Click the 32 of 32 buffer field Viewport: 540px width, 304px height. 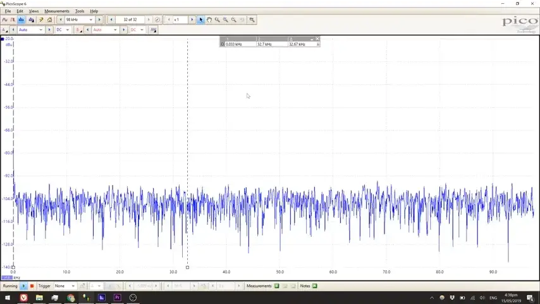click(x=130, y=20)
